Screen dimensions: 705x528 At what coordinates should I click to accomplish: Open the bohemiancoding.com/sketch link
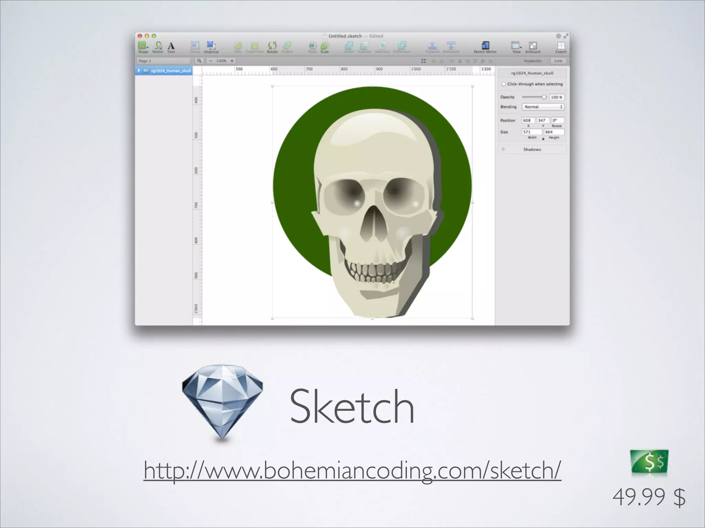pyautogui.click(x=352, y=470)
